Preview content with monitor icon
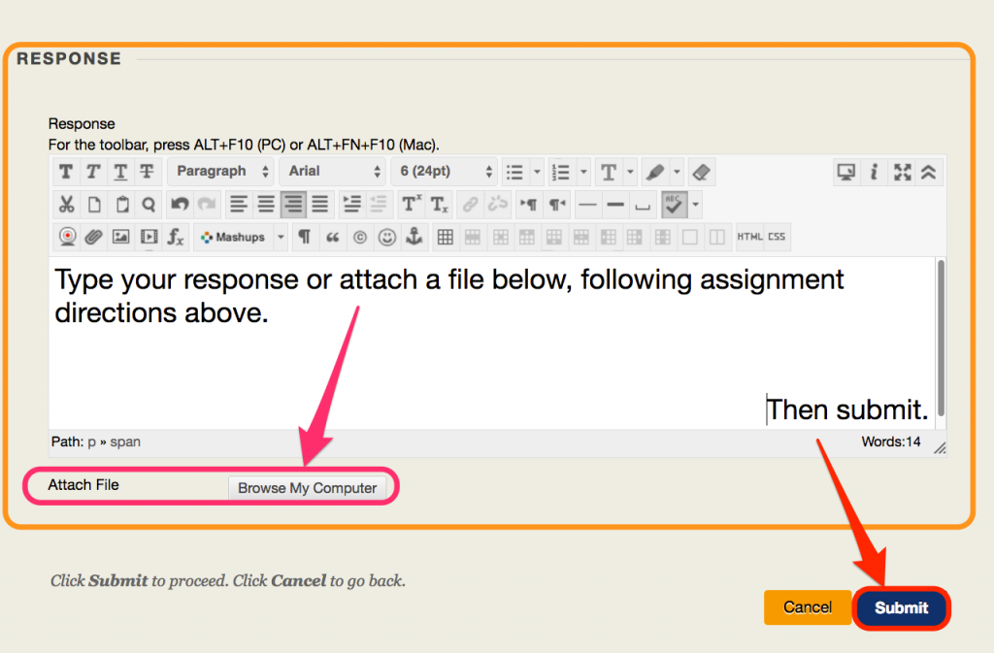The image size is (994, 653). pyautogui.click(x=846, y=172)
